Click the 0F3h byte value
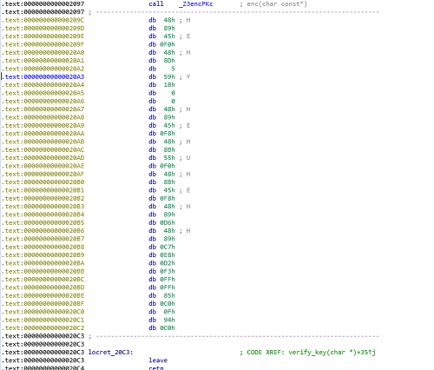 (x=168, y=271)
